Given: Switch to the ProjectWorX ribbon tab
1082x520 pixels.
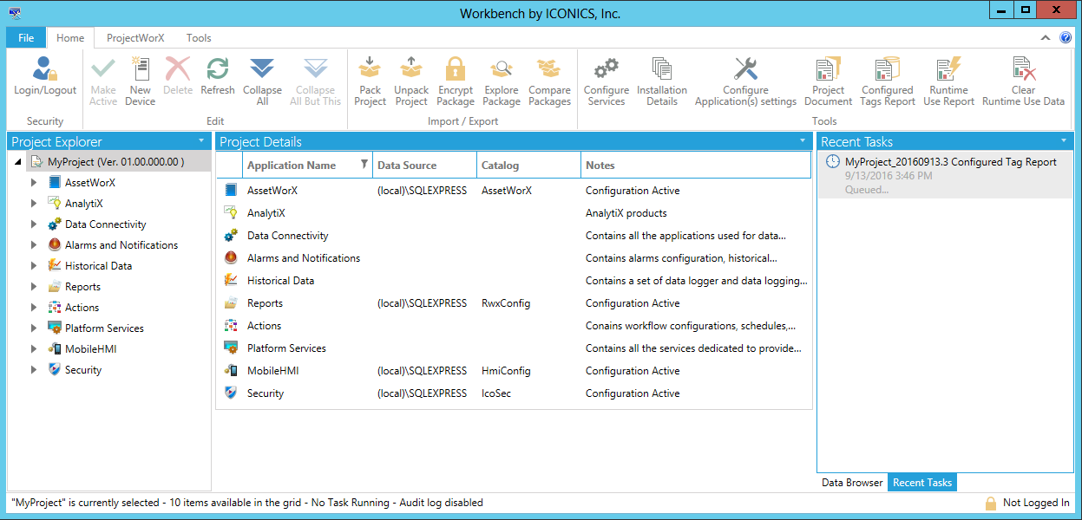Looking at the screenshot, I should tap(135, 38).
